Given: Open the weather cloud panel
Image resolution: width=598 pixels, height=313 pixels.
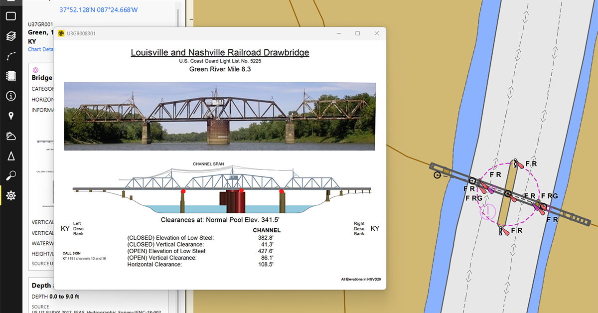Looking at the screenshot, I should 11,136.
